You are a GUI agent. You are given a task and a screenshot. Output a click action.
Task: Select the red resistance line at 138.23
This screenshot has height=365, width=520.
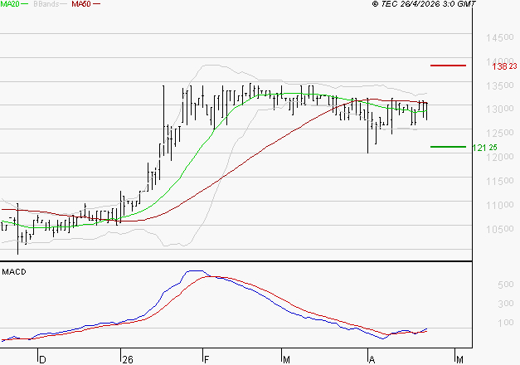[x=448, y=66]
